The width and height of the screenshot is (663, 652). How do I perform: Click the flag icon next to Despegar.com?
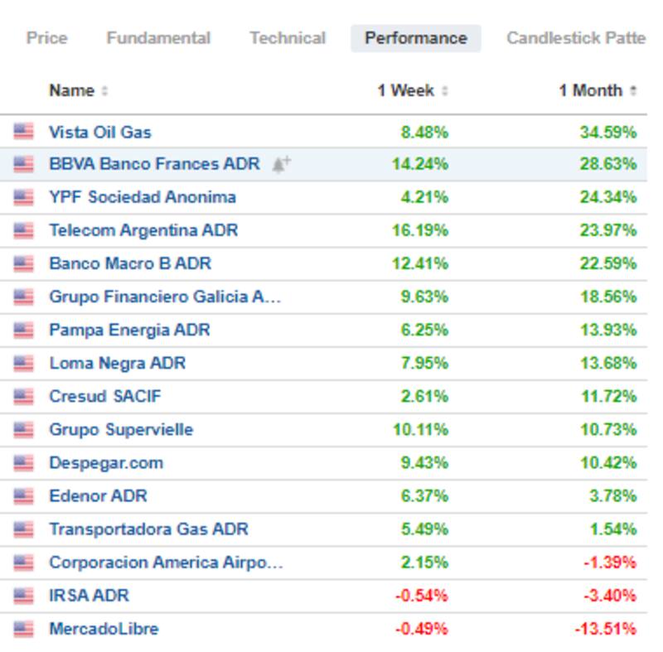click(x=23, y=462)
